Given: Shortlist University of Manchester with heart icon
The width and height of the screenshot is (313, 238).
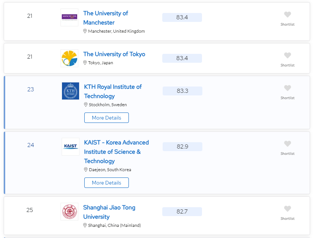Looking at the screenshot, I should [x=287, y=14].
